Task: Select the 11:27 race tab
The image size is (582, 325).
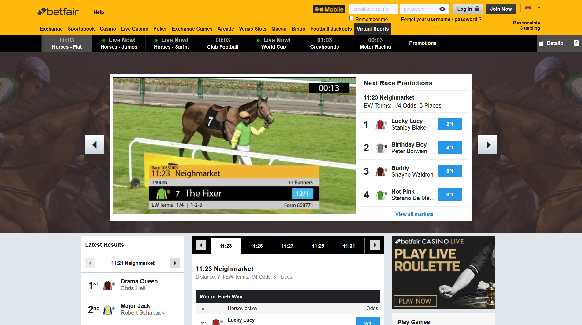Action: pyautogui.click(x=287, y=246)
